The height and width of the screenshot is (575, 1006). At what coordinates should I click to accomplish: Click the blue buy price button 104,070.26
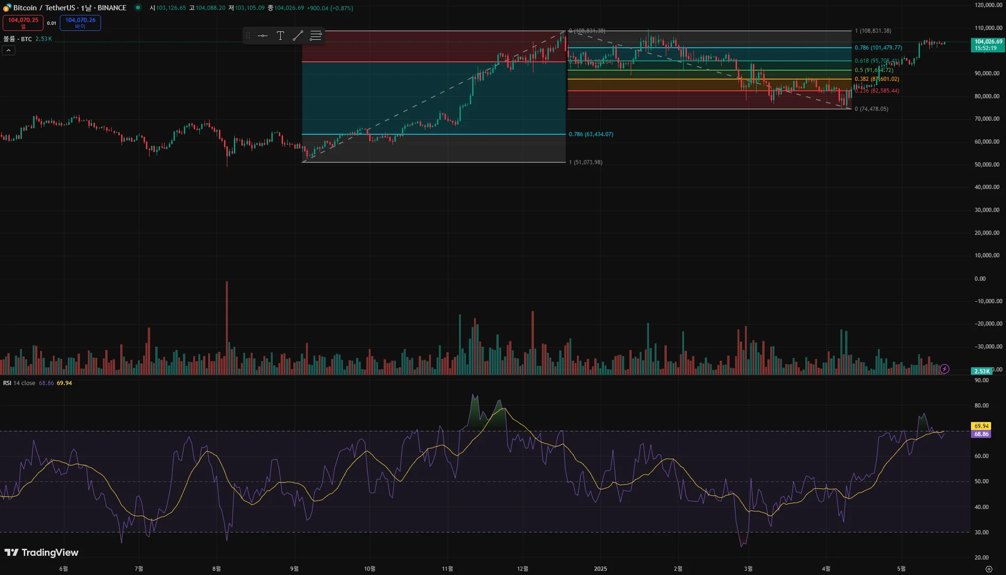80,23
